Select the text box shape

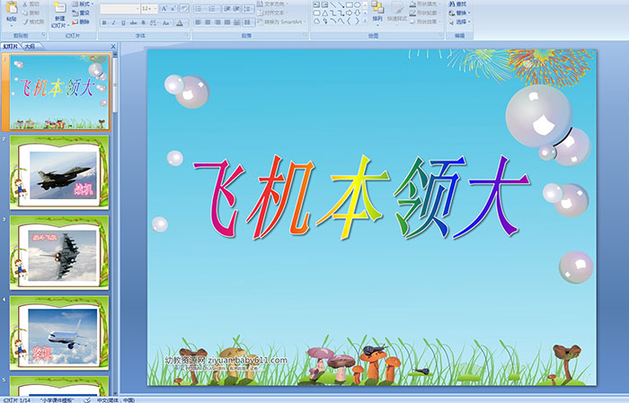(316, 4)
